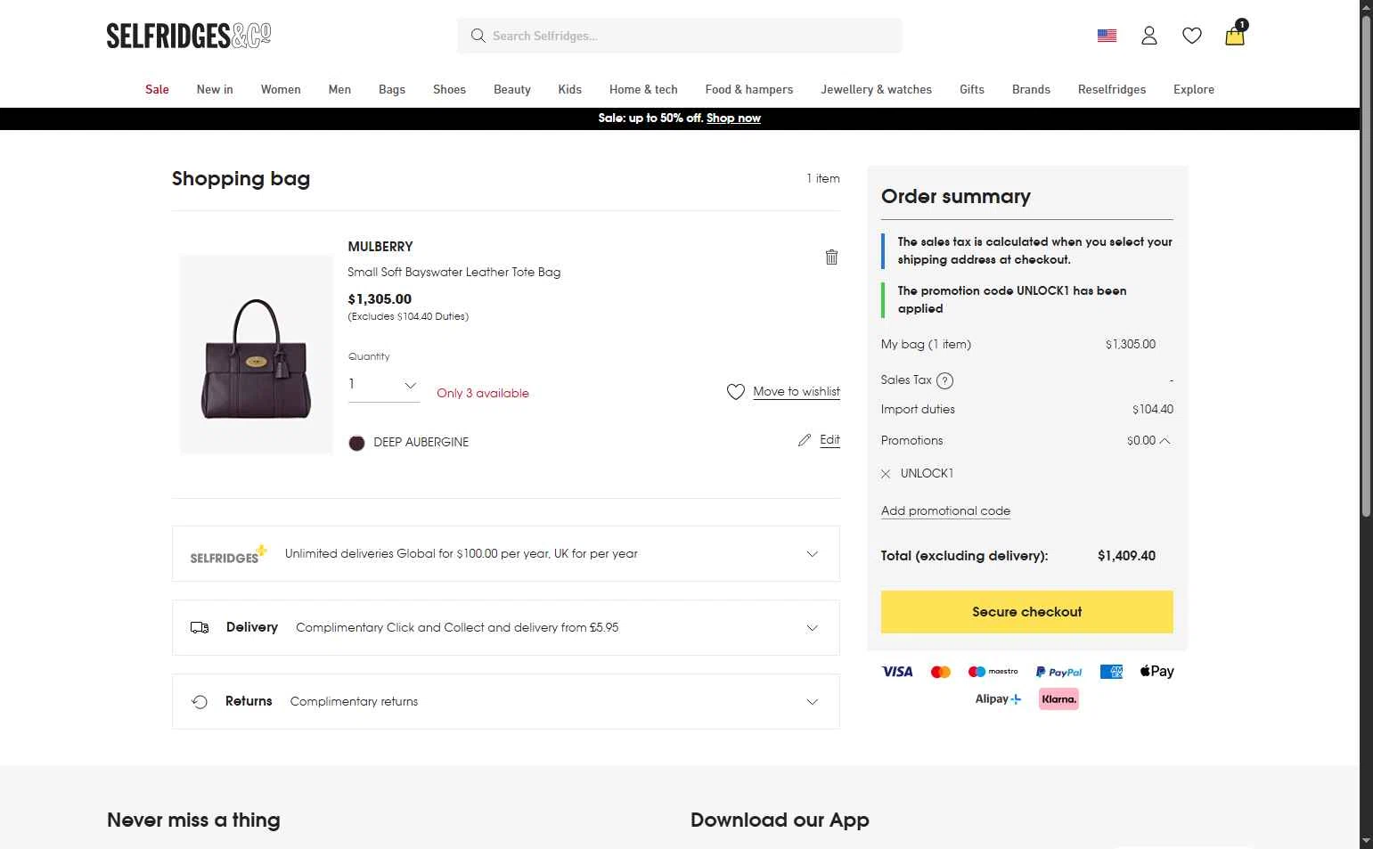Delete item with trash can icon
Image resolution: width=1373 pixels, height=849 pixels.
point(831,257)
